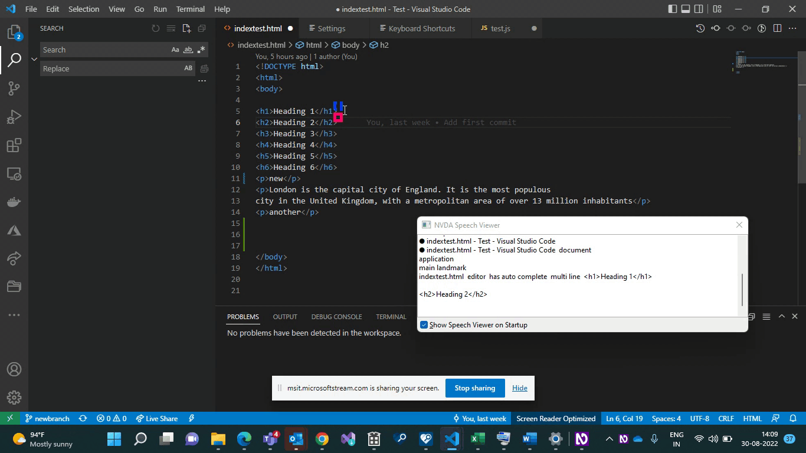
Task: Collapse all search results
Action: coord(202,28)
